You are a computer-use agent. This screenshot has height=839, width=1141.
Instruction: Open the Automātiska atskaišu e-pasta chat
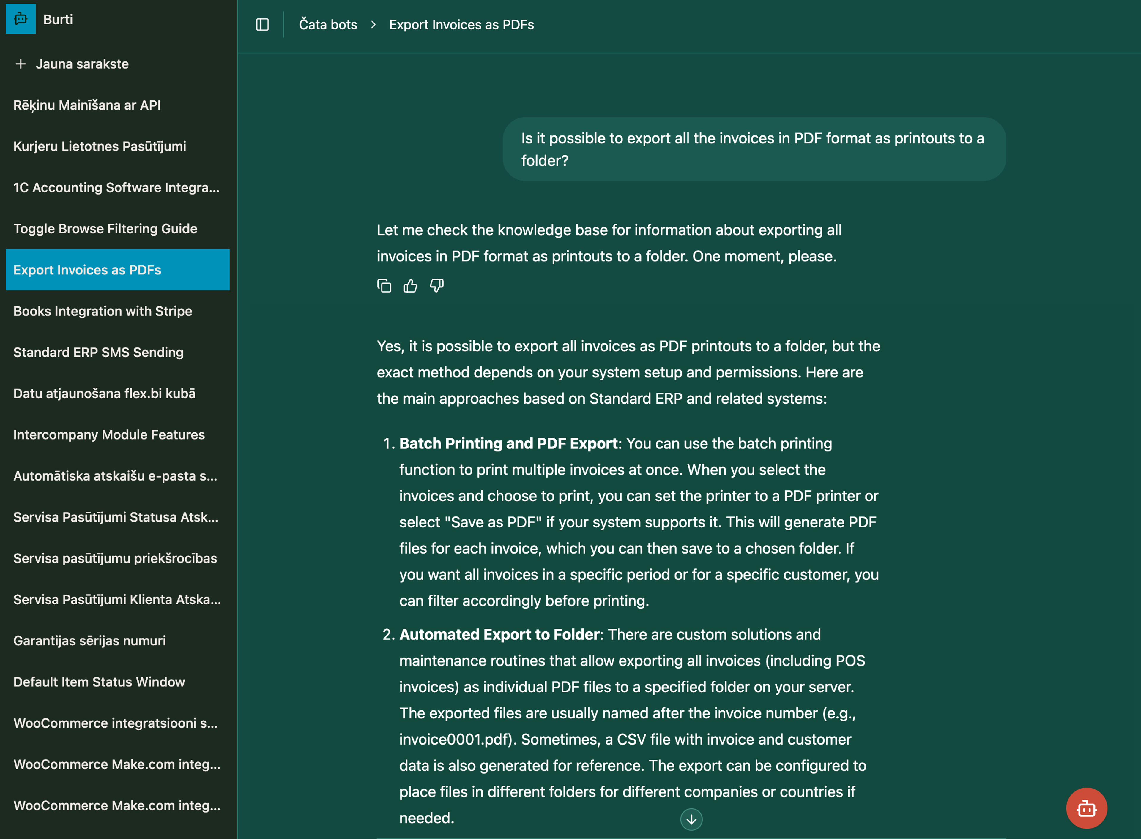117,475
